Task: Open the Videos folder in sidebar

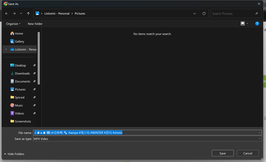Action: (19, 113)
